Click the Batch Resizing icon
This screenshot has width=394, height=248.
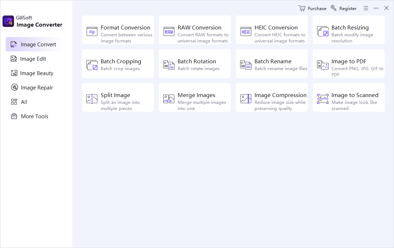point(322,32)
